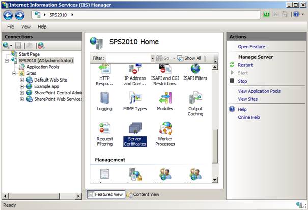Image resolution: width=308 pixels, height=210 pixels.
Task: Select Application Pools in Connections tree
Action: tap(43, 67)
